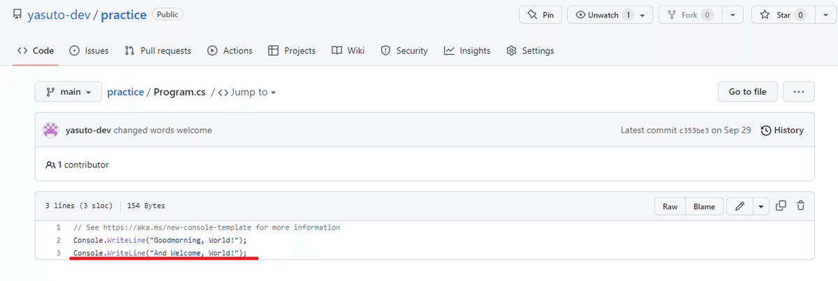Pin this repository
Viewport: 838px width, 281px height.
click(x=541, y=15)
